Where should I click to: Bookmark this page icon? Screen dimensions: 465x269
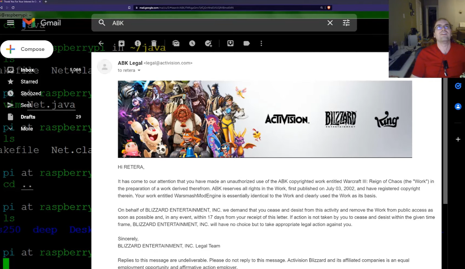(x=129, y=8)
